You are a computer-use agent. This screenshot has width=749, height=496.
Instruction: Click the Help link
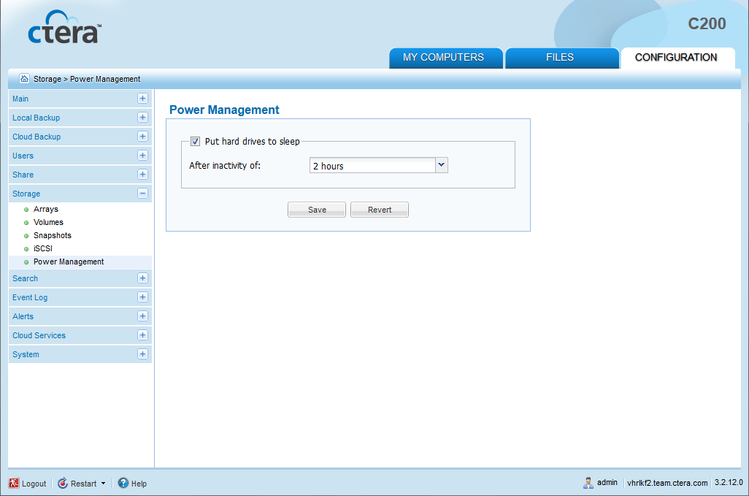coord(139,484)
